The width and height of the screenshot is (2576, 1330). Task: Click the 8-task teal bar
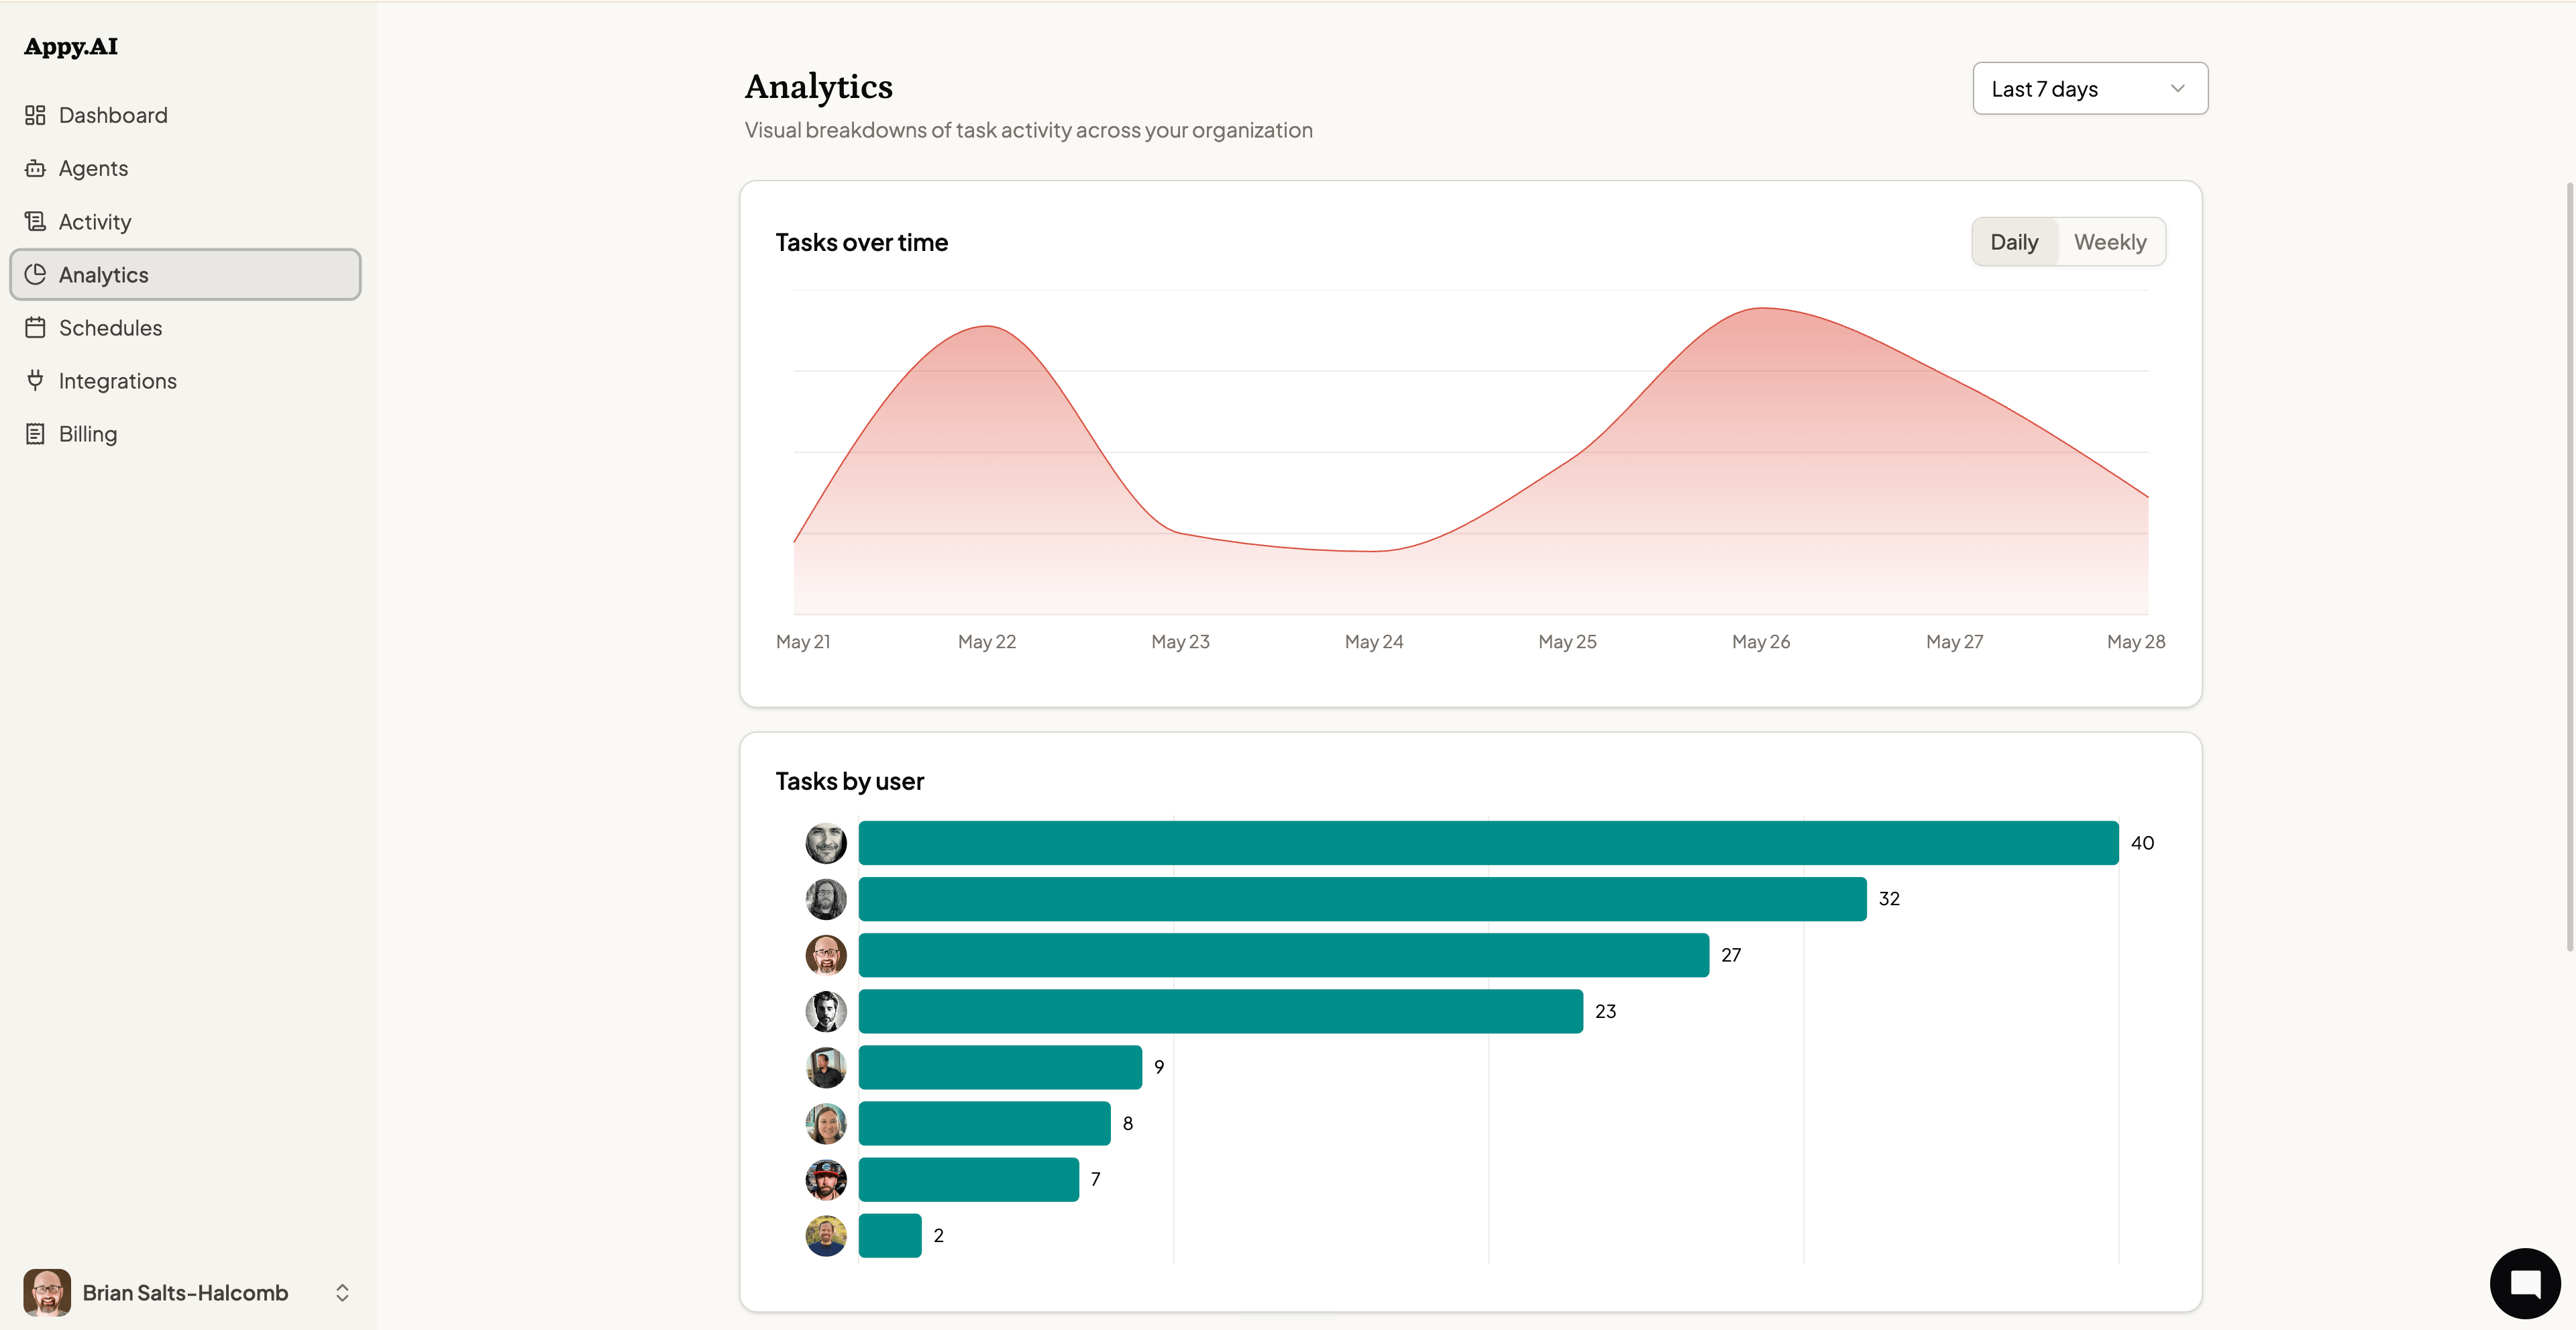[985, 1123]
